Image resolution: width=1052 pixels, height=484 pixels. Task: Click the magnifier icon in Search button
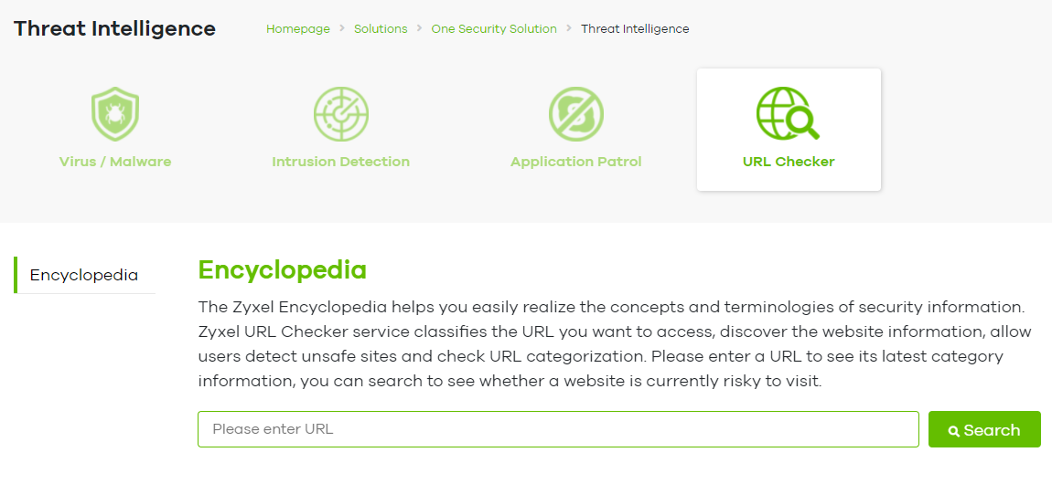954,430
